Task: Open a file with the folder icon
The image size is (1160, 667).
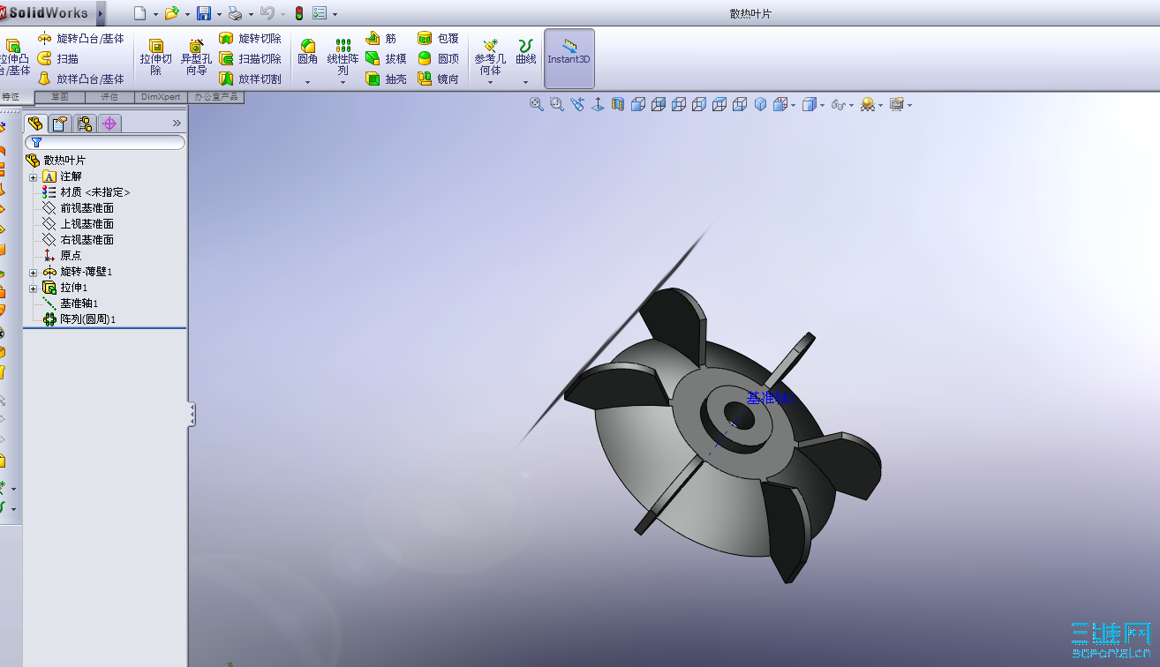Action: [172, 13]
